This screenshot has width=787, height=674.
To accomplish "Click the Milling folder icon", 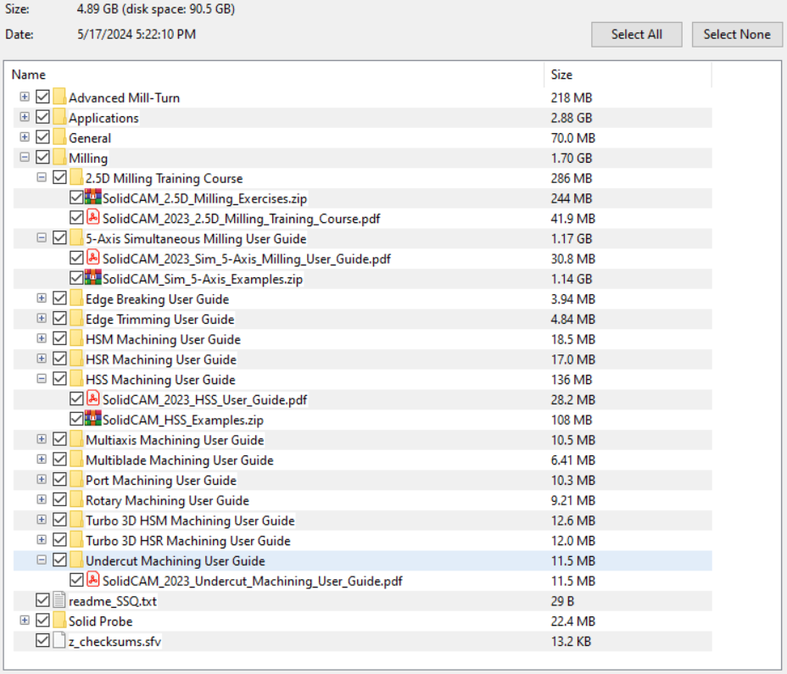I will coord(59,157).
